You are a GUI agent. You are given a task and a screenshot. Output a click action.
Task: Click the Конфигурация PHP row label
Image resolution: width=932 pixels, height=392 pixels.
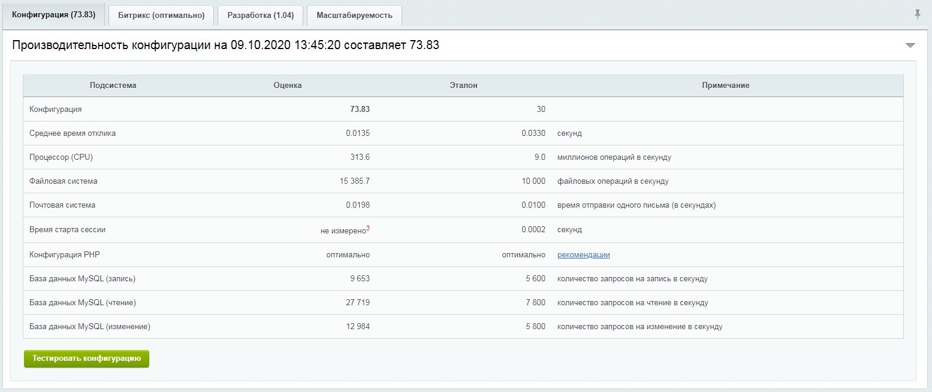pyautogui.click(x=65, y=254)
